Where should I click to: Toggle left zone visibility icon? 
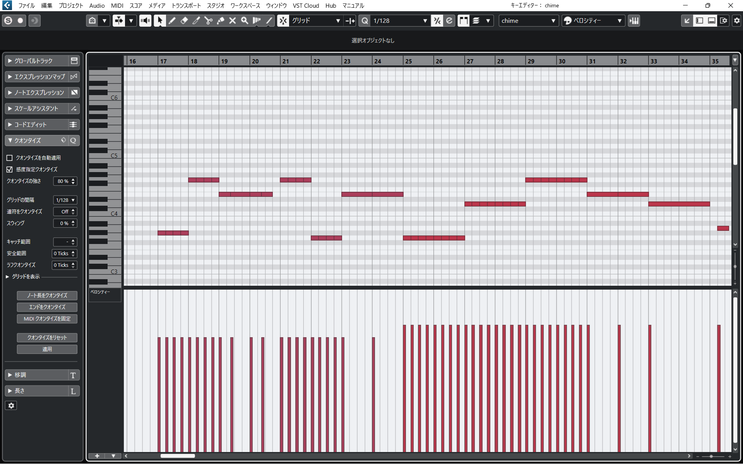coord(699,20)
